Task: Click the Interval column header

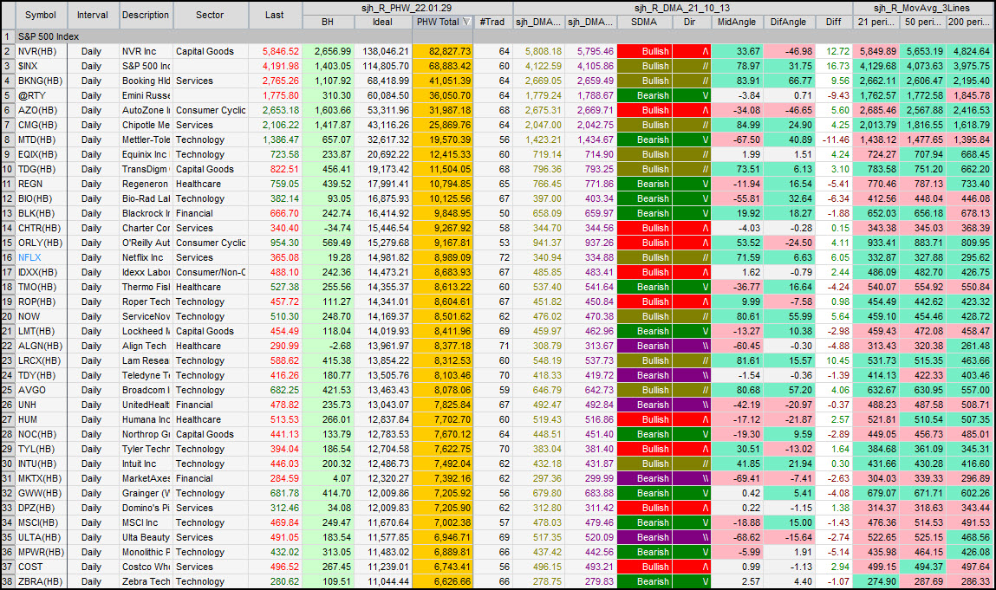Action: pyautogui.click(x=93, y=15)
